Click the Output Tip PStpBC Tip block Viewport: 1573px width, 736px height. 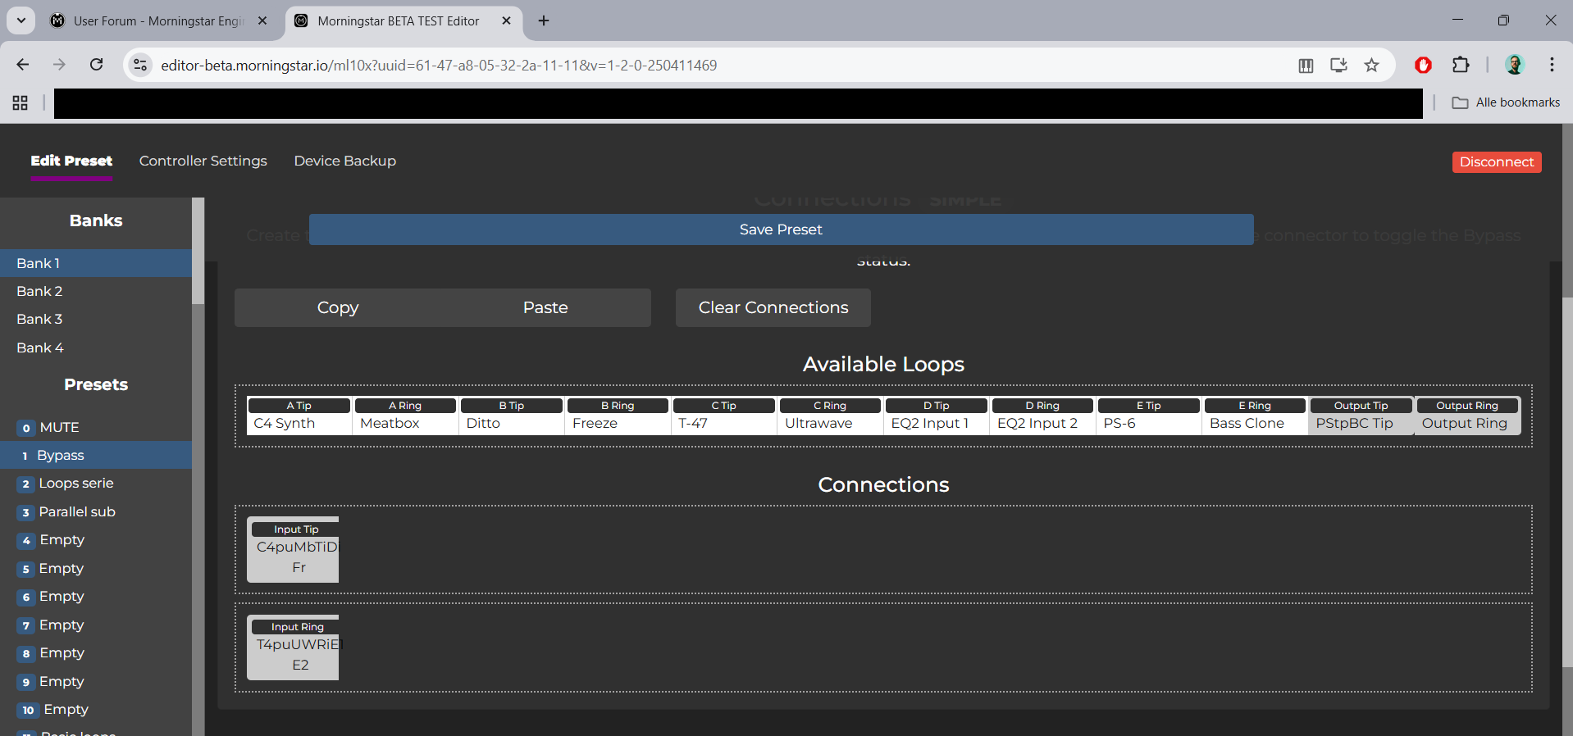coord(1361,416)
